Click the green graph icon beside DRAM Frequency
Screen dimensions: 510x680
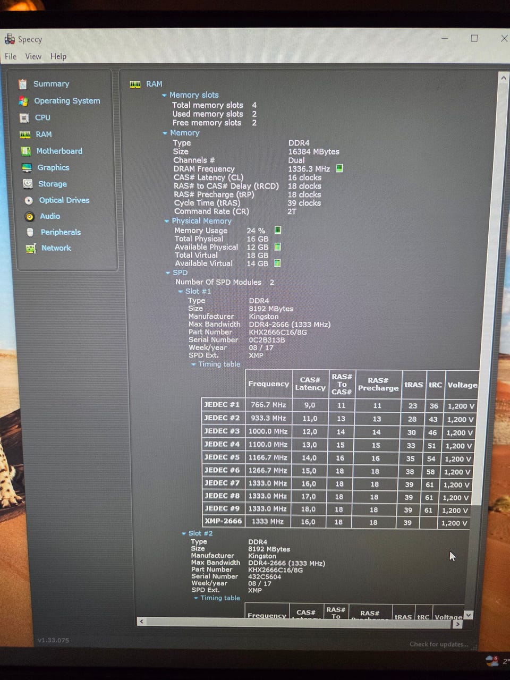[x=339, y=168]
